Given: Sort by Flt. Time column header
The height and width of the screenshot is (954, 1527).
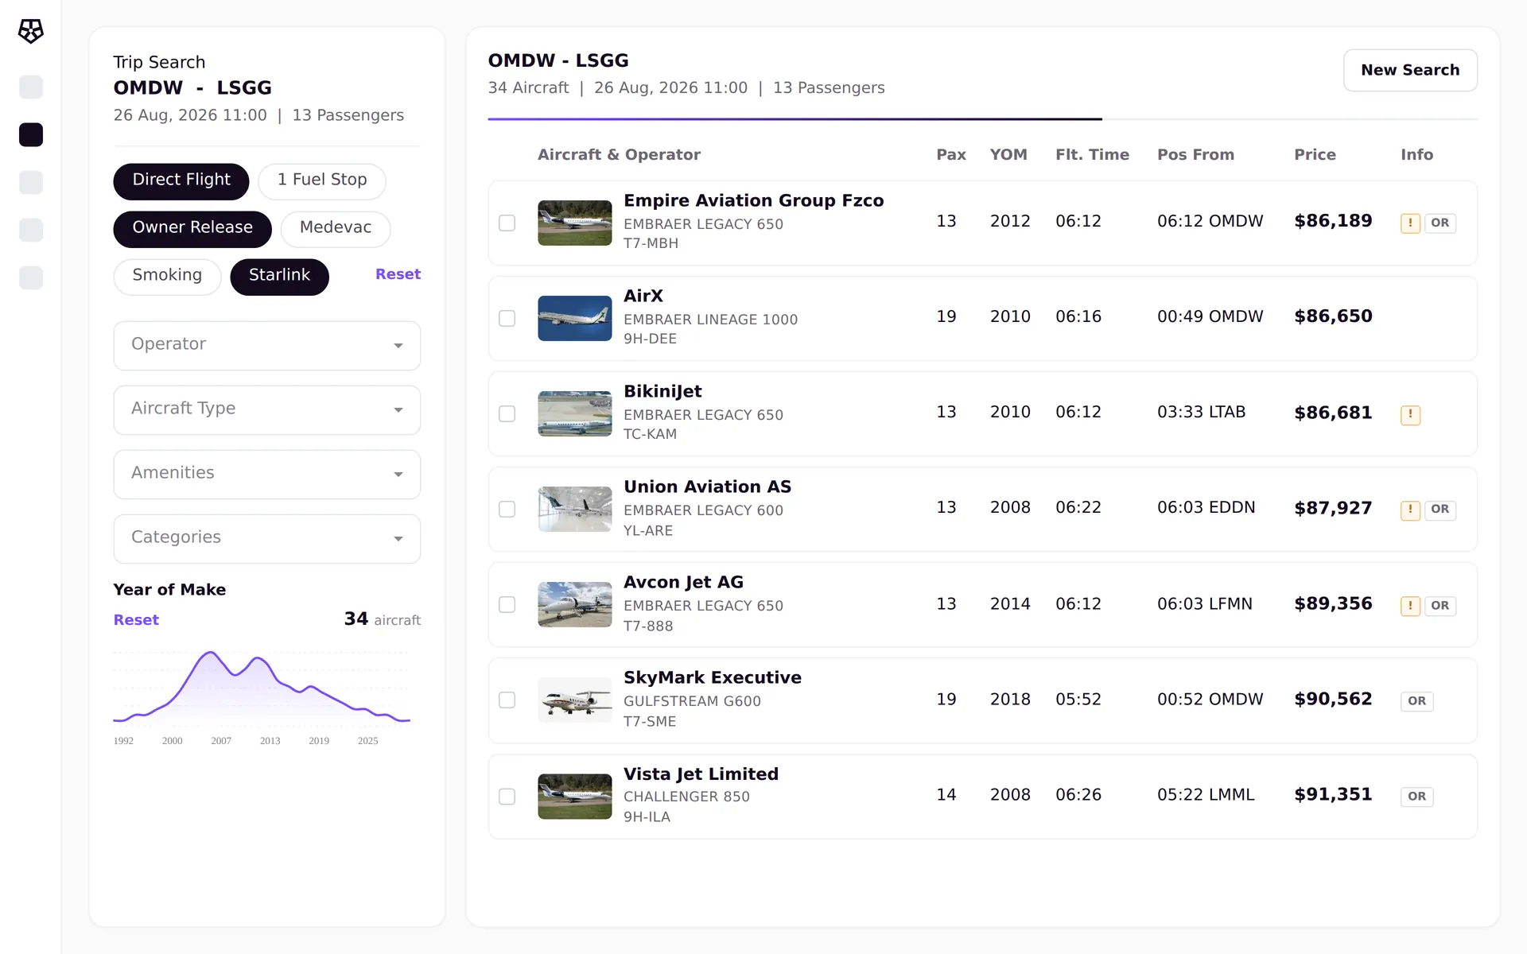Looking at the screenshot, I should 1092,155.
